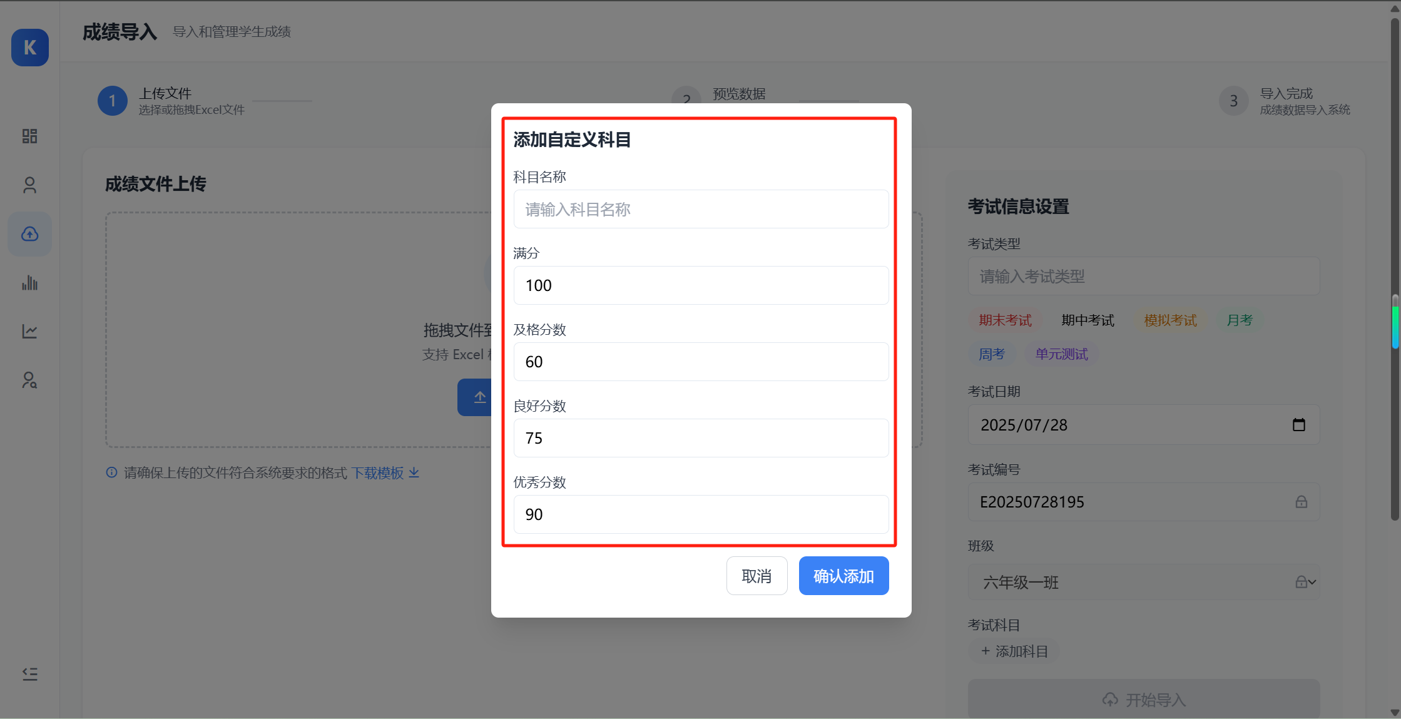1401x719 pixels.
Task: Open the calendar picker for 考试日期
Action: (1299, 425)
